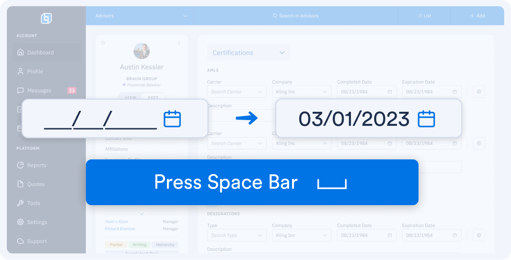This screenshot has height=260, width=511.
Task: Switch the toggle to VIEW mode
Action: [130, 98]
